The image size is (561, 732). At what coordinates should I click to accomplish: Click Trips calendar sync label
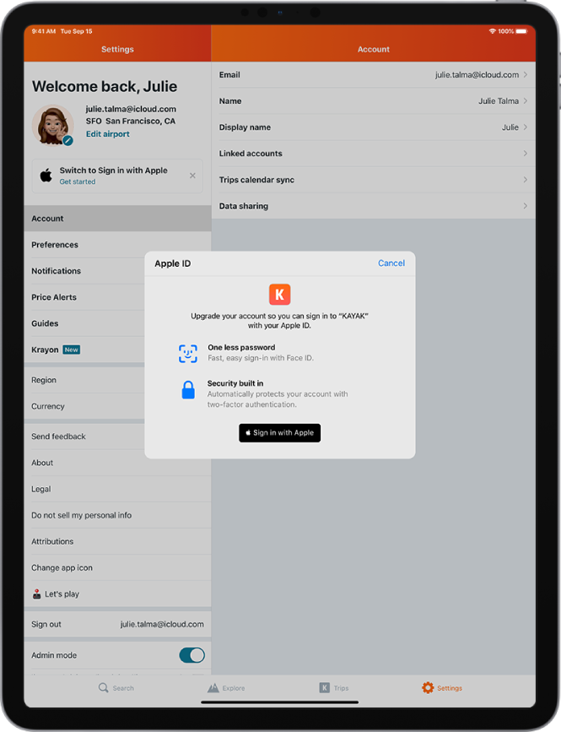256,180
